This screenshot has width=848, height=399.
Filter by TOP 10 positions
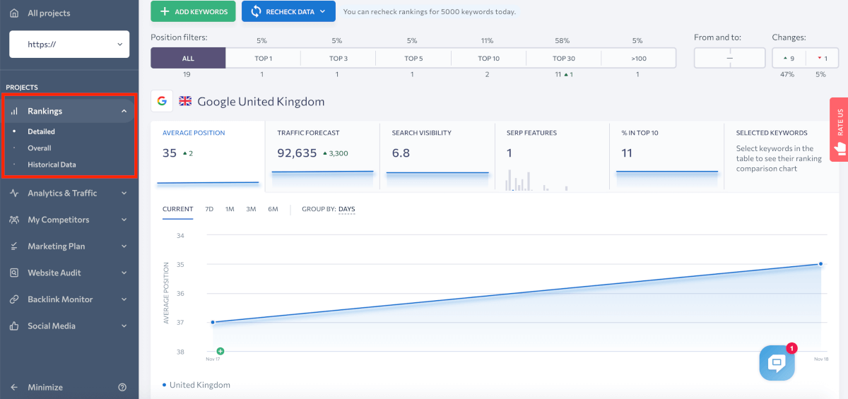[488, 58]
